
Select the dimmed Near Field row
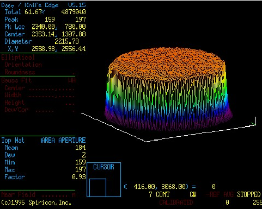tap(38, 194)
